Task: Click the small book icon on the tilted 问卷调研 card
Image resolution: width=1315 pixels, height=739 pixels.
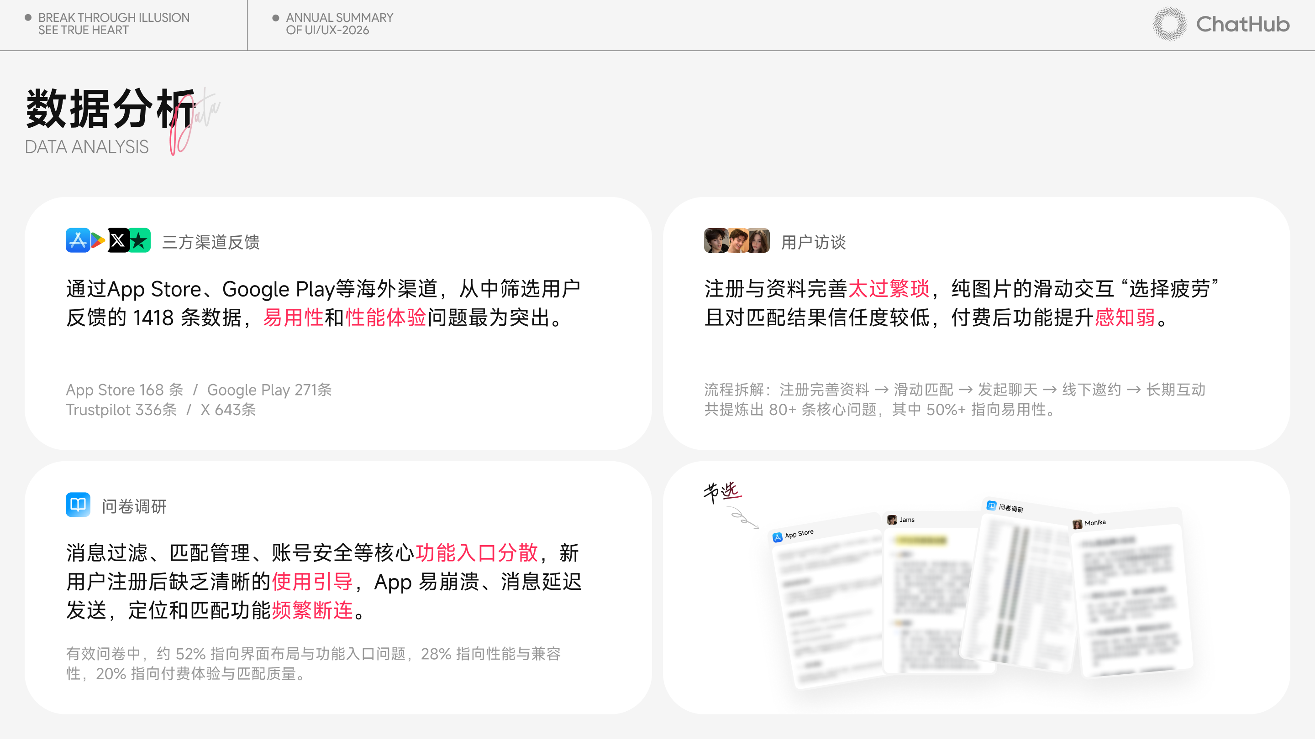Action: tap(991, 505)
